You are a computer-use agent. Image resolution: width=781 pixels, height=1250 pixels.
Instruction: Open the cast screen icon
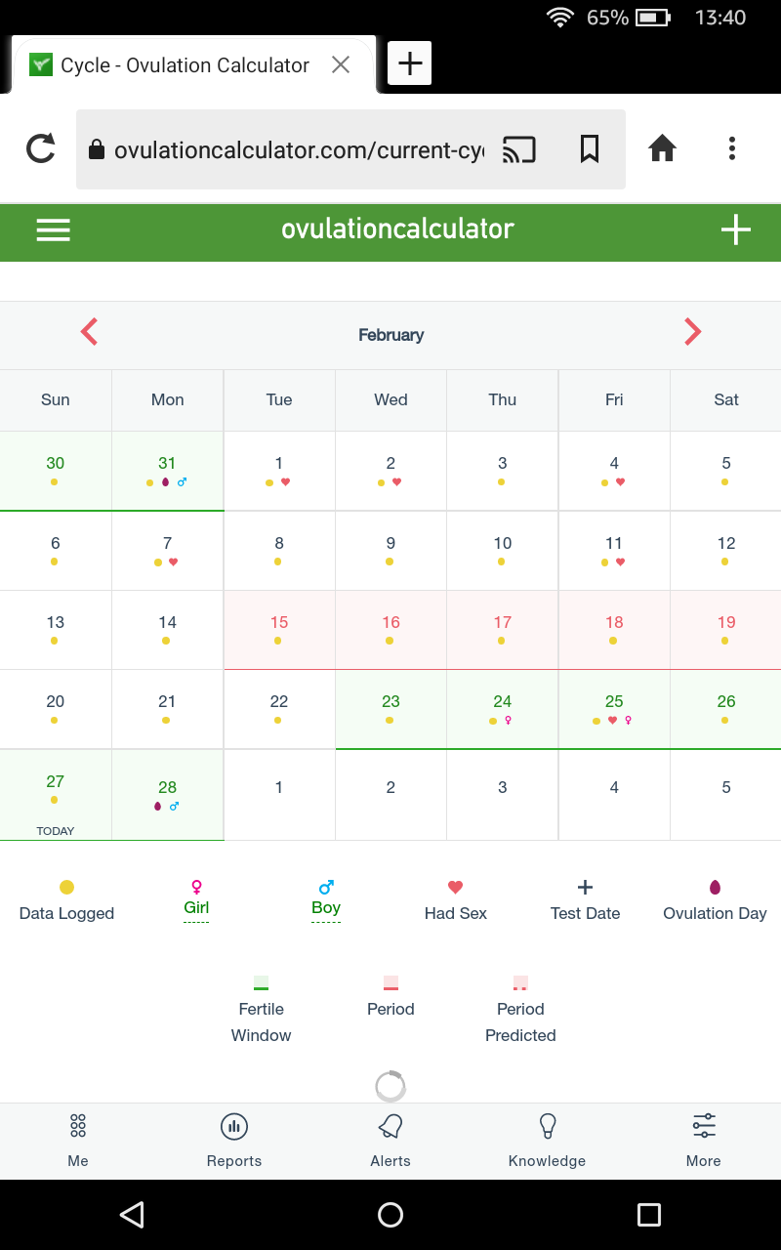[519, 148]
